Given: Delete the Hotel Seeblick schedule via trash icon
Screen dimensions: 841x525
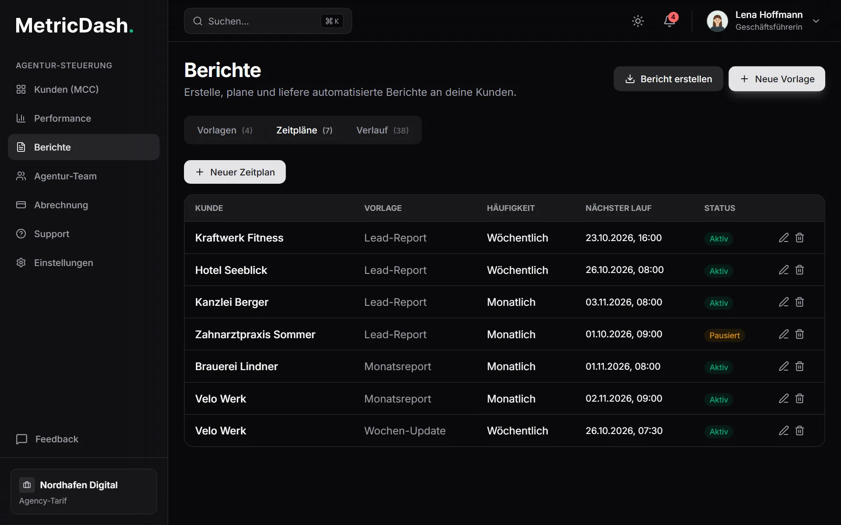Looking at the screenshot, I should pyautogui.click(x=799, y=270).
